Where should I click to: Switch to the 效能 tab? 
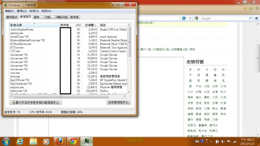coord(50,17)
